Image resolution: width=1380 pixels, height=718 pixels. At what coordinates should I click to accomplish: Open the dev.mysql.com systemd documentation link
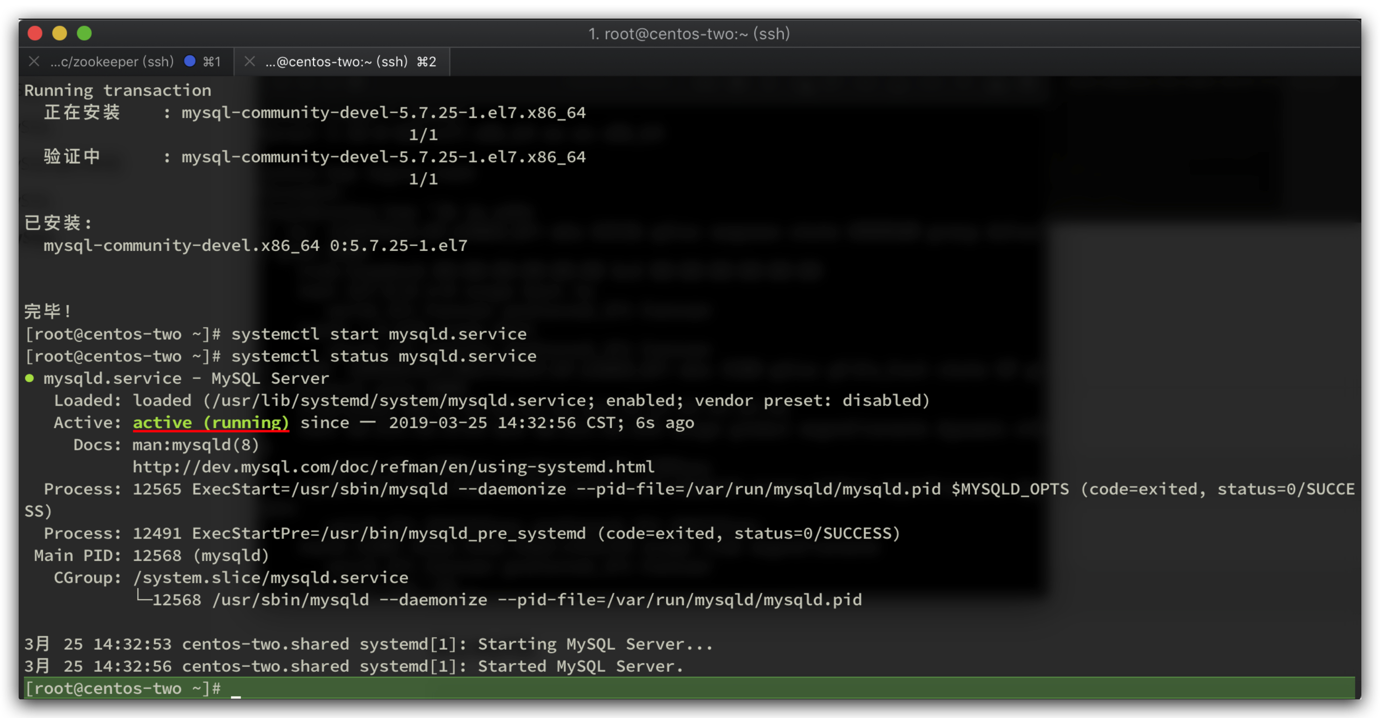click(x=393, y=466)
